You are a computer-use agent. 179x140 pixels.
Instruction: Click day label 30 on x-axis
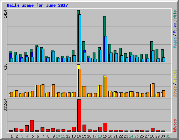163,136
